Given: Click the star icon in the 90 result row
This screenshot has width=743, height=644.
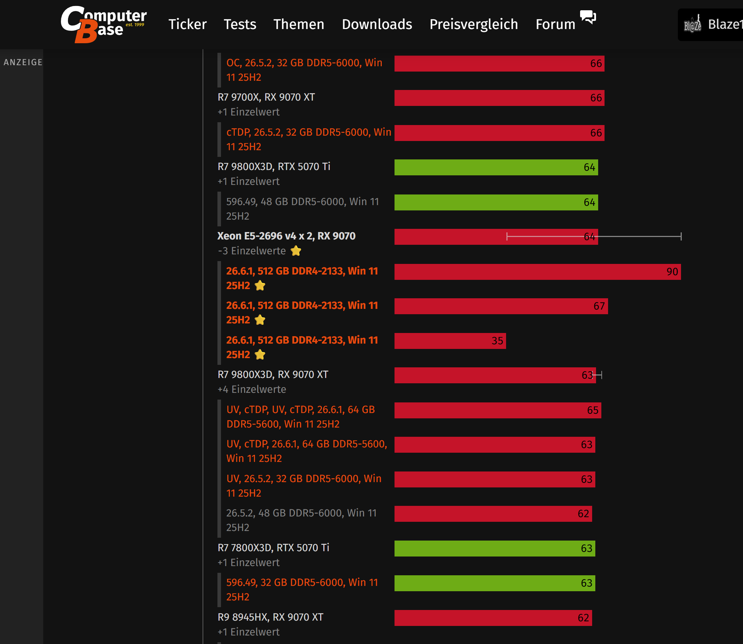Looking at the screenshot, I should 260,286.
